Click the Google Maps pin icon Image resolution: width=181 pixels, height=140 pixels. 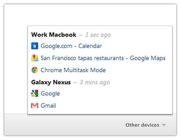coord(34,58)
